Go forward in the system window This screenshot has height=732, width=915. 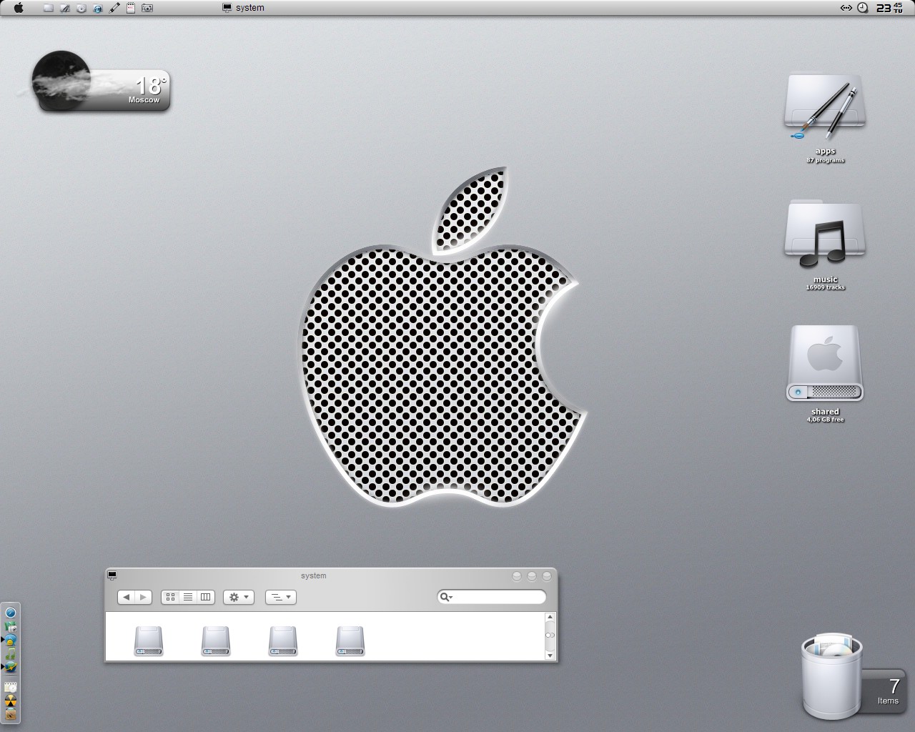pyautogui.click(x=144, y=597)
